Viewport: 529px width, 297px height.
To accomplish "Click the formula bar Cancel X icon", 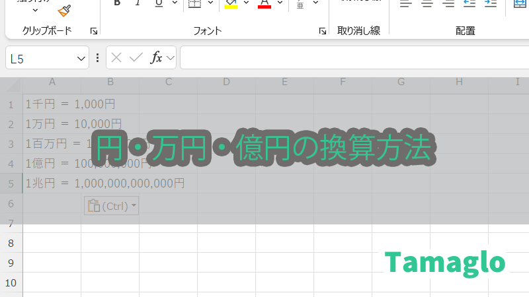I will click(x=116, y=58).
